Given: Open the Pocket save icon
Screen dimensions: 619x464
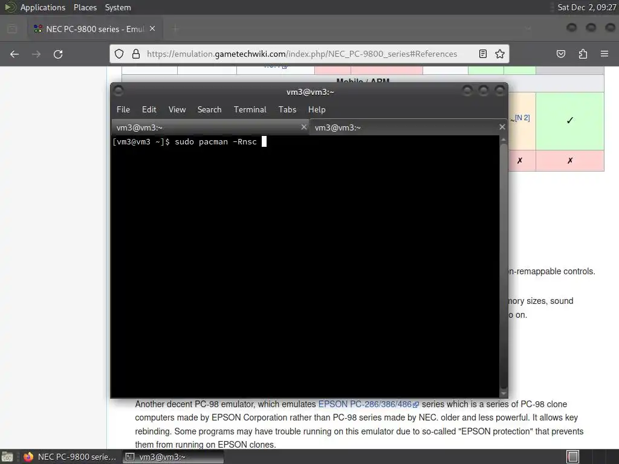Looking at the screenshot, I should click(561, 54).
